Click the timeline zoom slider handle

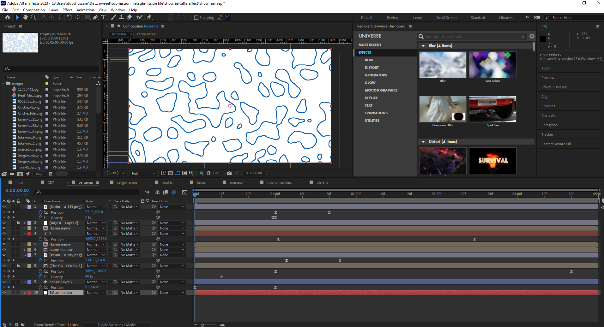tap(202, 325)
